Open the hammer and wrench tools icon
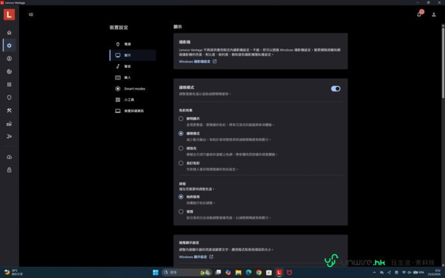This screenshot has height=278, width=445. click(9, 111)
